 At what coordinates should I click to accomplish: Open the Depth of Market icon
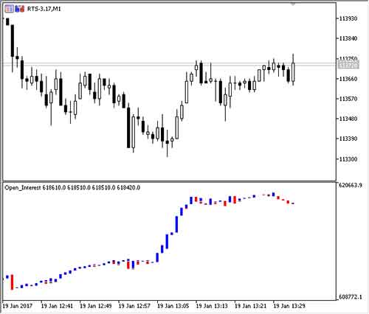click(x=19, y=9)
